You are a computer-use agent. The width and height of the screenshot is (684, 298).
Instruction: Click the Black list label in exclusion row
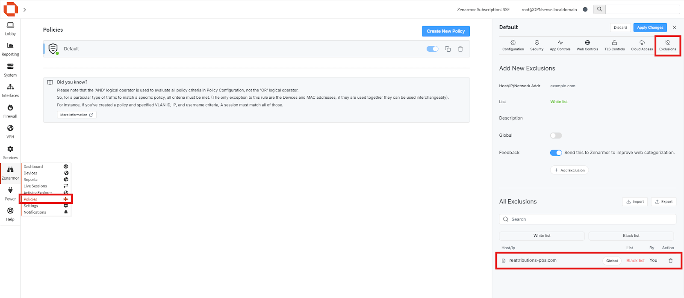tap(635, 261)
